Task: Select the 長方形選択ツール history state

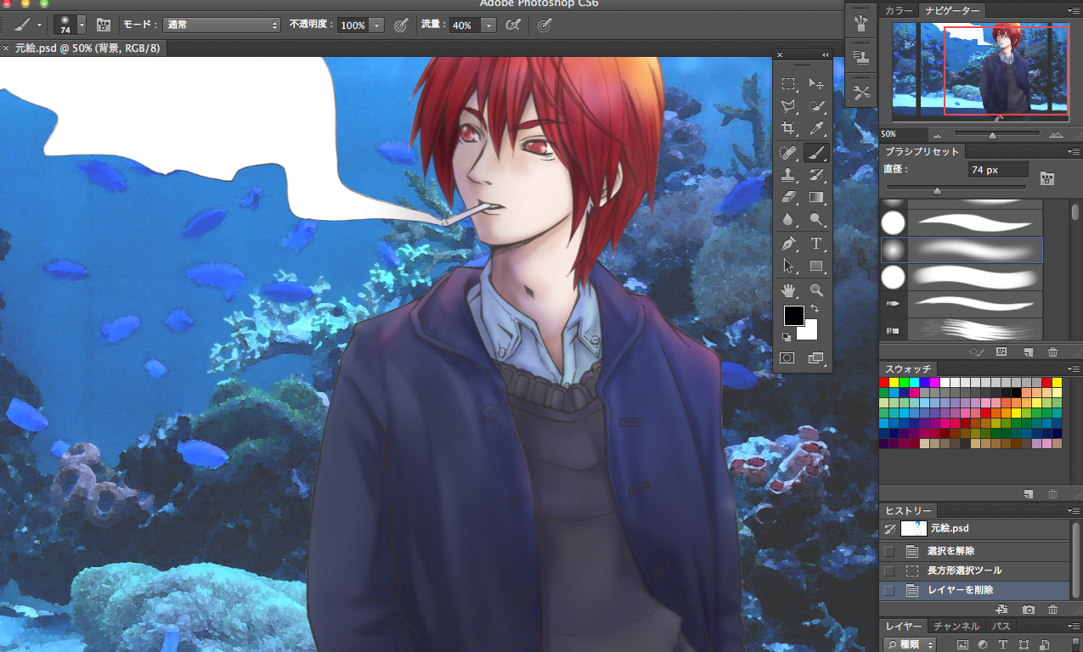Action: click(964, 570)
